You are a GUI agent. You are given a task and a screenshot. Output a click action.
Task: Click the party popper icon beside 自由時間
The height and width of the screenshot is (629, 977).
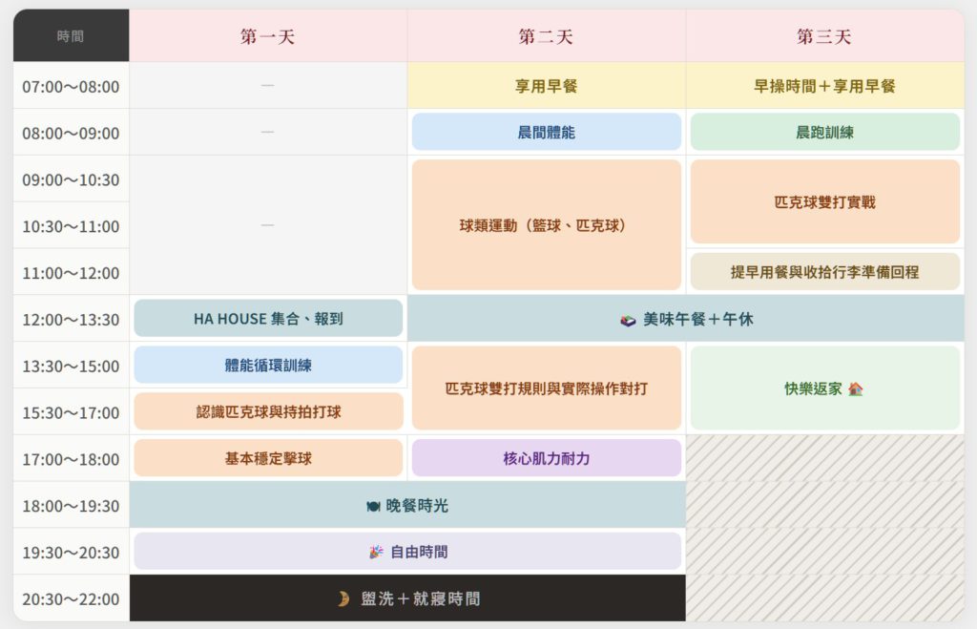[x=376, y=552]
